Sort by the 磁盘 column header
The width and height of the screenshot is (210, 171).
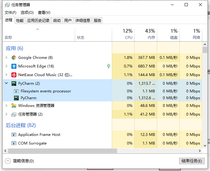168,35
